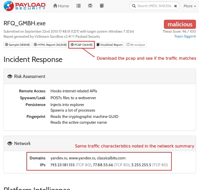This screenshot has height=190, width=199.
Task: Click the magnifier search icon
Action: point(134,6)
